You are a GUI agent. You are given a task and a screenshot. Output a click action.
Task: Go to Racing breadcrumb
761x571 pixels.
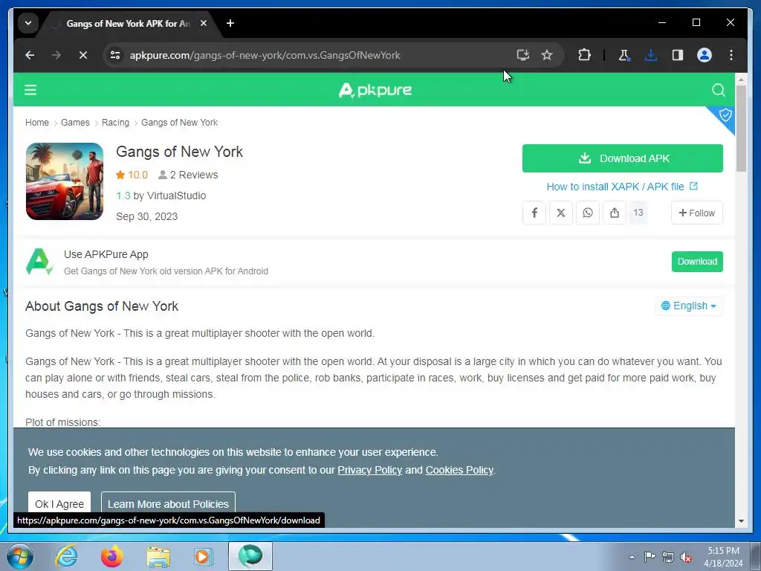tap(115, 123)
